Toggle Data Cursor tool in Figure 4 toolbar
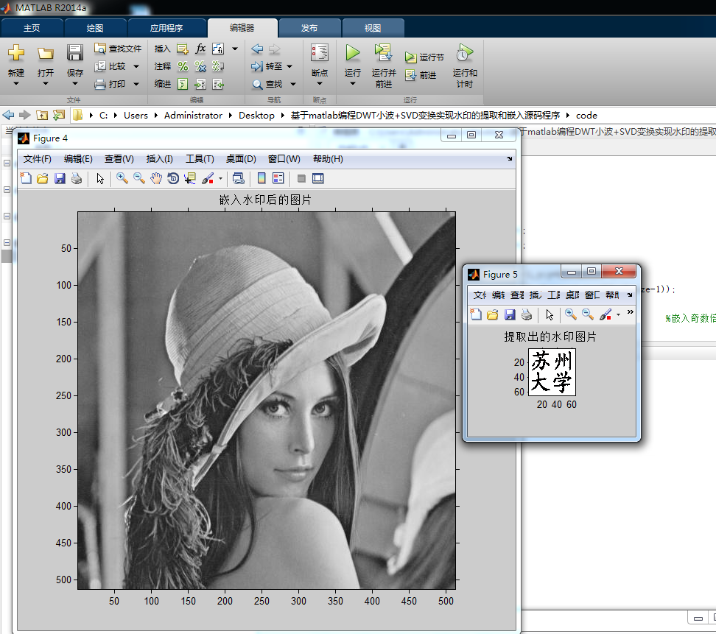Viewport: 716px width, 634px height. (190, 178)
